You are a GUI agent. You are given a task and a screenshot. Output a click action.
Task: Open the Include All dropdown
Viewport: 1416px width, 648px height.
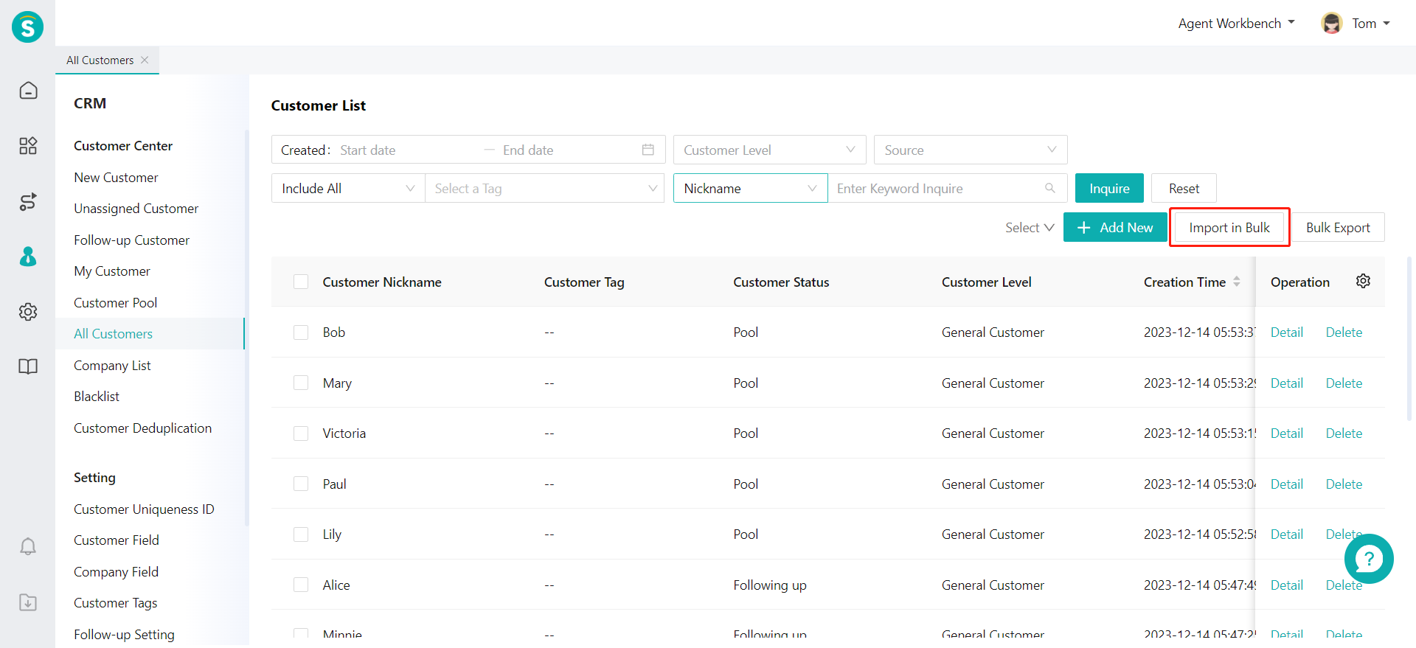click(348, 188)
